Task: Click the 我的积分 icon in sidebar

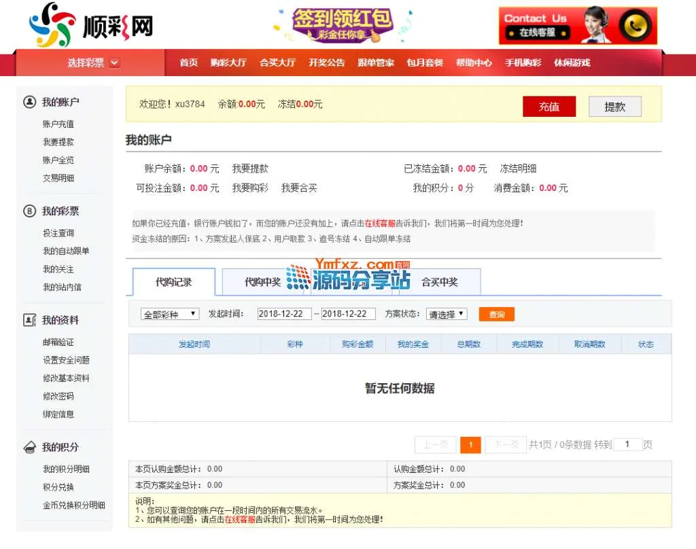Action: click(x=29, y=447)
